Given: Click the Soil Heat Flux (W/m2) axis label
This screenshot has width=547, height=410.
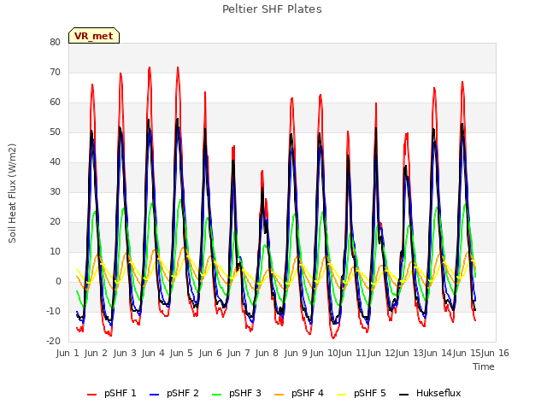Looking at the screenshot, I should [12, 193].
